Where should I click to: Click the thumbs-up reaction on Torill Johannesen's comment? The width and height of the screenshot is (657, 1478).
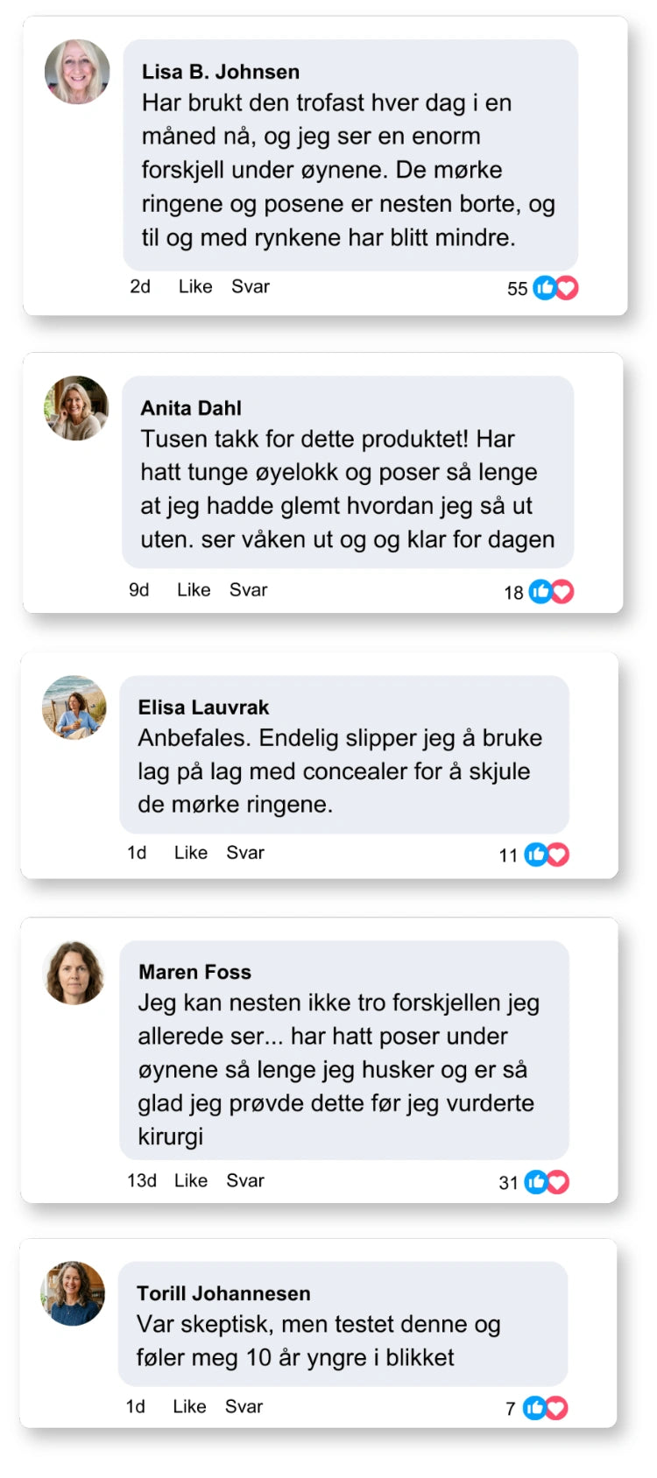533,1408
